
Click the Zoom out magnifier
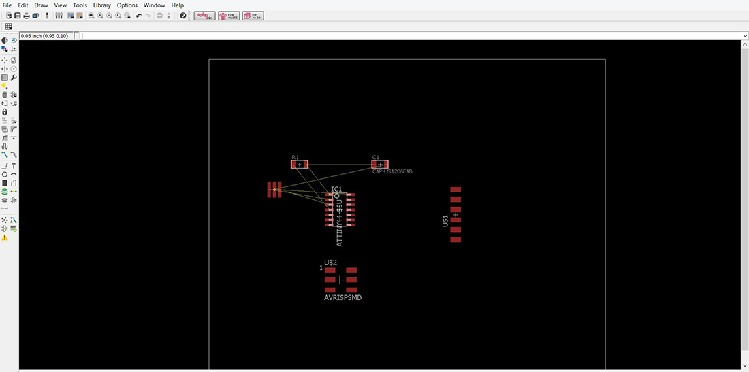(109, 16)
